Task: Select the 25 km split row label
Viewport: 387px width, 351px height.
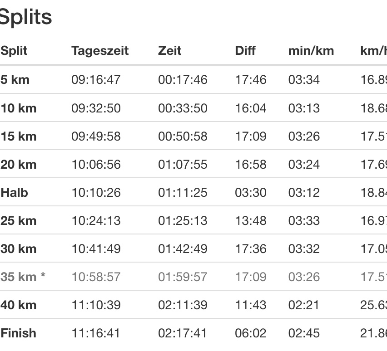Action: coord(19,220)
